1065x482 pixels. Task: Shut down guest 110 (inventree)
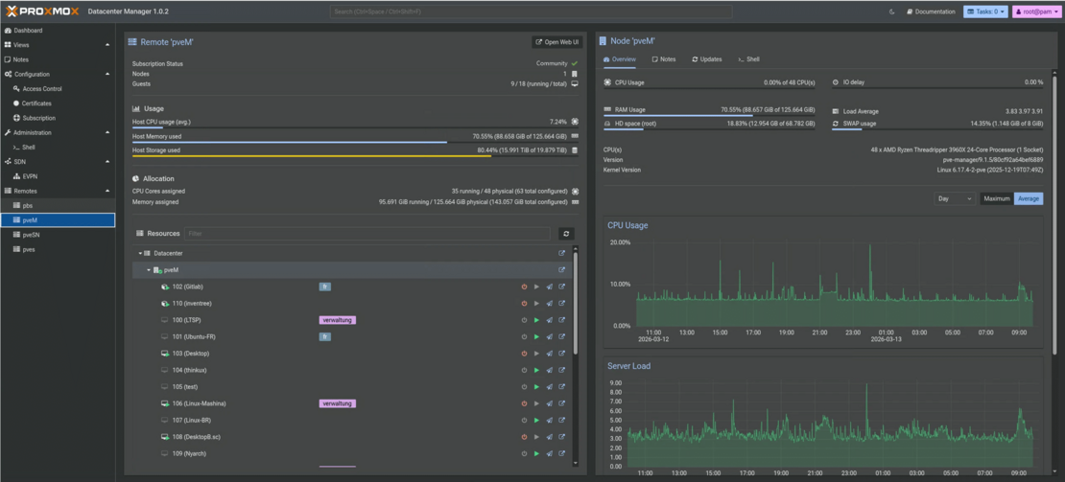click(x=525, y=303)
